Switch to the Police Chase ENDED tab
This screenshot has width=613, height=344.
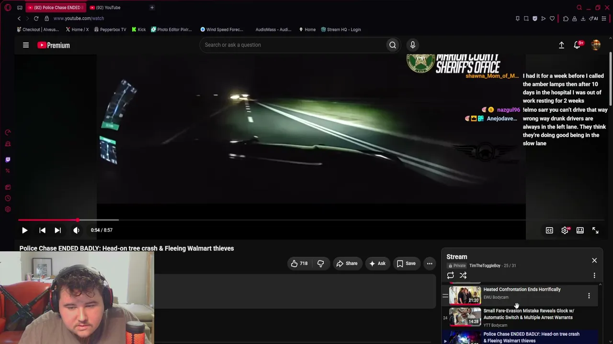tap(57, 8)
